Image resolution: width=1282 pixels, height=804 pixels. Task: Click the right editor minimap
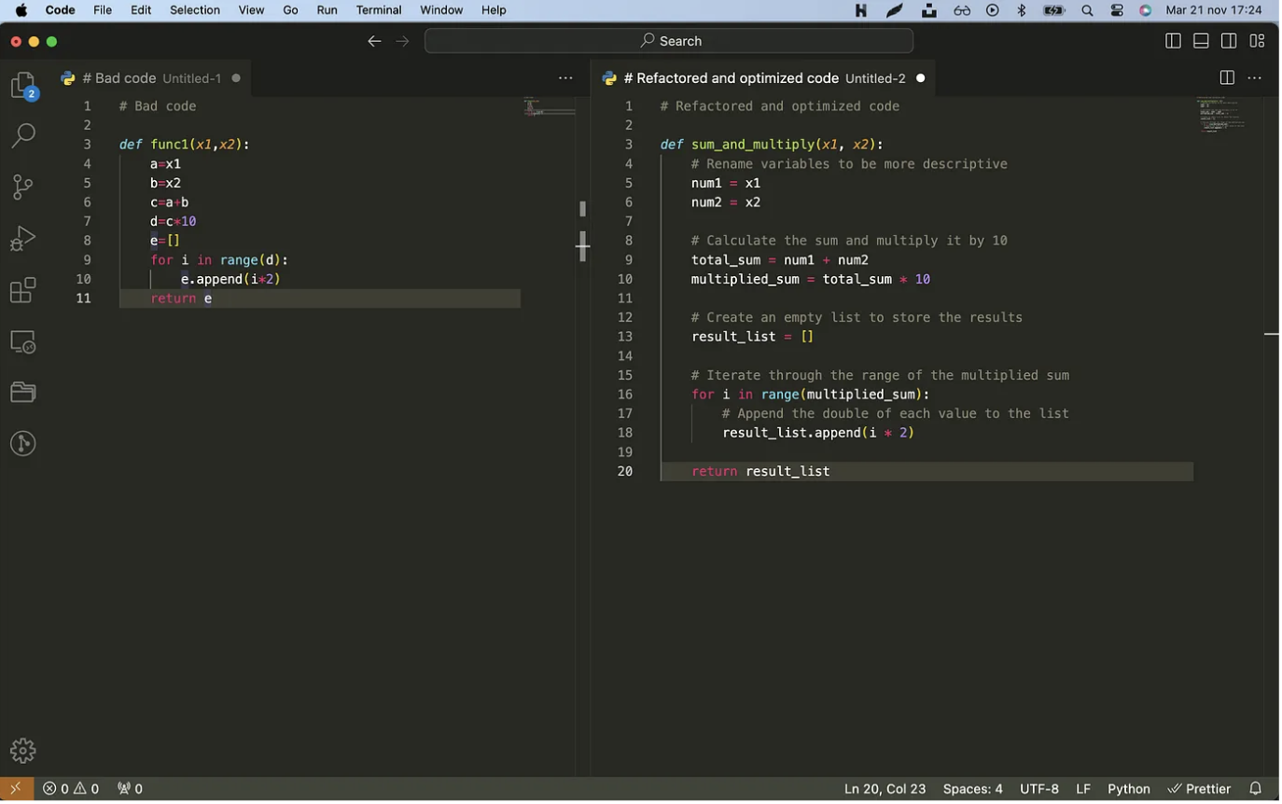point(1223,115)
